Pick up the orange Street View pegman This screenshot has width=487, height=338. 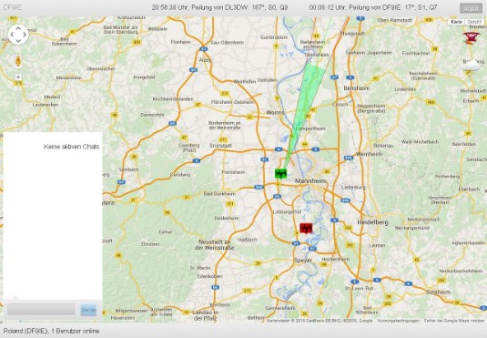18,61
